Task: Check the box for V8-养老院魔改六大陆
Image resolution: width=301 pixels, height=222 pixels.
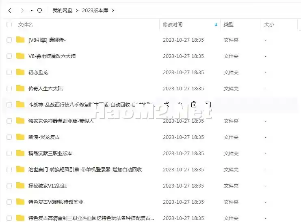Action: tap(9, 56)
